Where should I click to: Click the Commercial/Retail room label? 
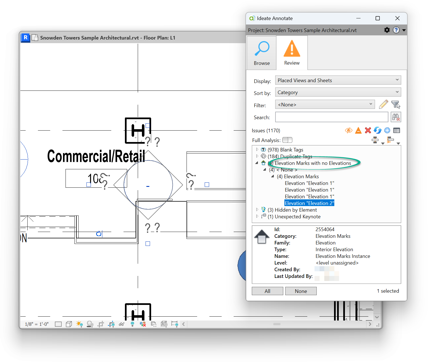[96, 156]
